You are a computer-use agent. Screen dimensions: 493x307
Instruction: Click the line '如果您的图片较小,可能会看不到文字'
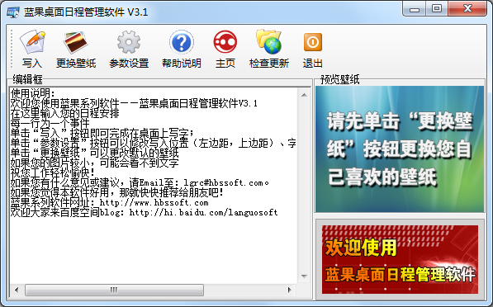(95, 163)
